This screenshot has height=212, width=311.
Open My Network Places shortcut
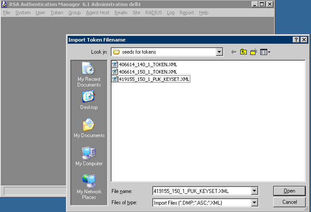89,187
